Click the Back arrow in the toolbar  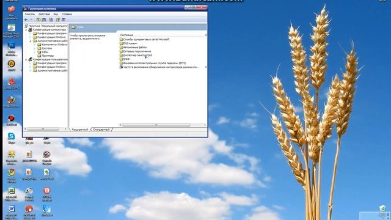tap(26, 20)
